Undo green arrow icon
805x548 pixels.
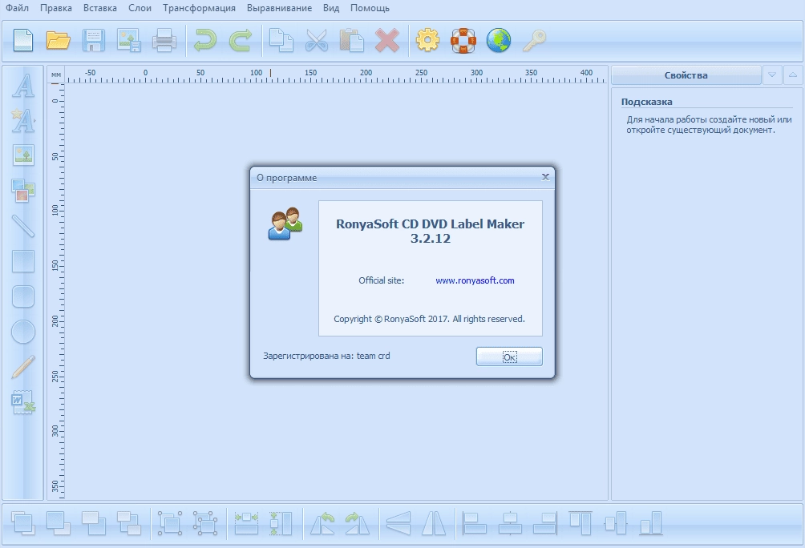(204, 40)
